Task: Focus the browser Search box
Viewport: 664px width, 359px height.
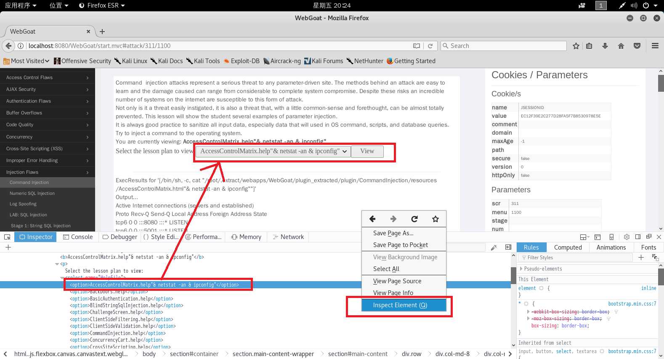Action: [x=504, y=46]
